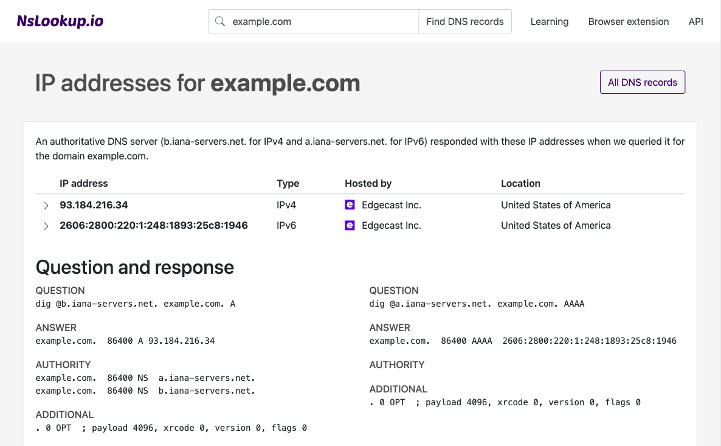Click the Type column header
The height and width of the screenshot is (446, 721).
point(288,183)
